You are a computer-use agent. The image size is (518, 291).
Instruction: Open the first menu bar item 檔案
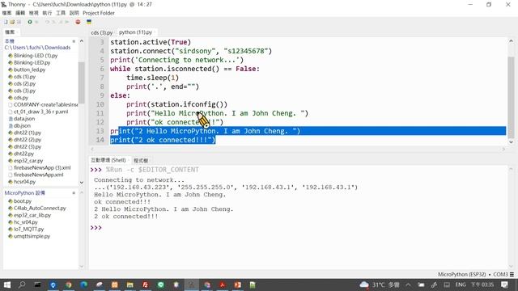coord(6,13)
